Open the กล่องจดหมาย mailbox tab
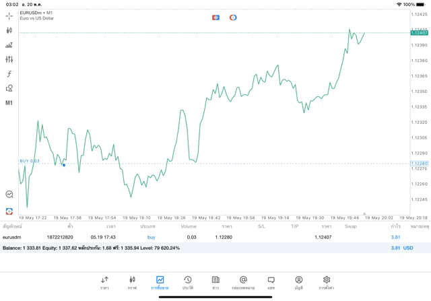 pyautogui.click(x=242, y=282)
